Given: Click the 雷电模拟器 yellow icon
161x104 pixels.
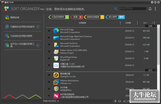Looking at the screenshot, I should pos(56,75).
